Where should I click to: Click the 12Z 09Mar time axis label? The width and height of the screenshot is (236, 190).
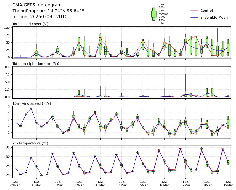tap(15, 183)
